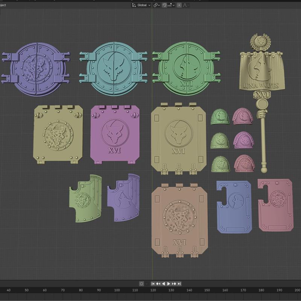Jump to the last frame
The width and height of the screenshot is (301, 301).
[179, 284]
